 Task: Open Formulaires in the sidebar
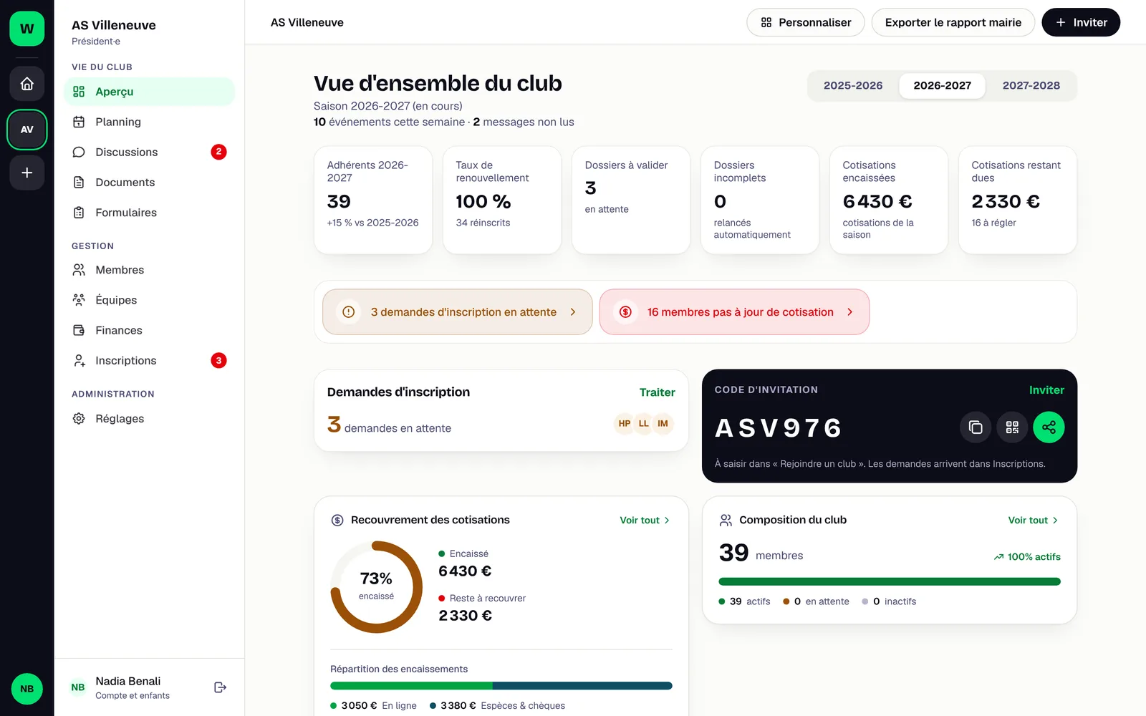click(x=150, y=213)
